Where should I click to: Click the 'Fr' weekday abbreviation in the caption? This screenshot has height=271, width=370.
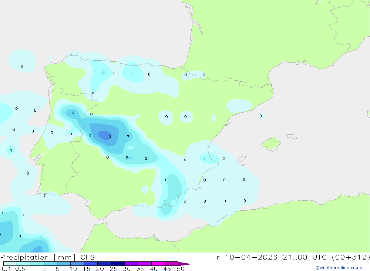[216, 257]
